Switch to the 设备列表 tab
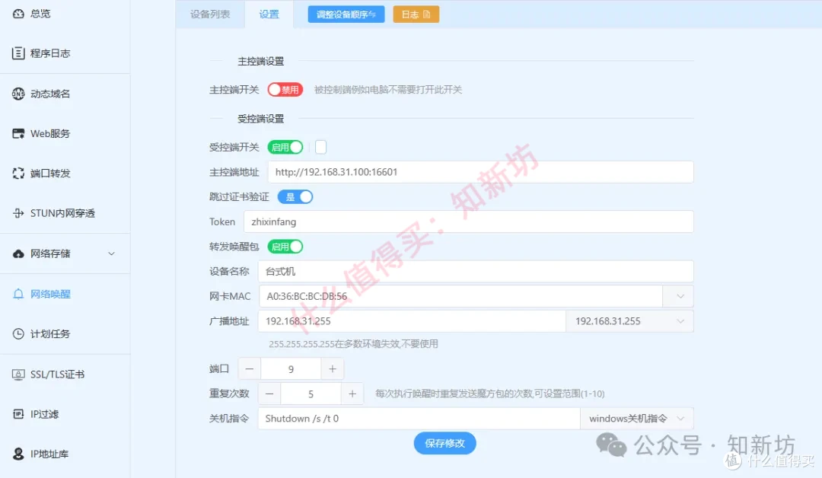This screenshot has height=478, width=822. [210, 14]
